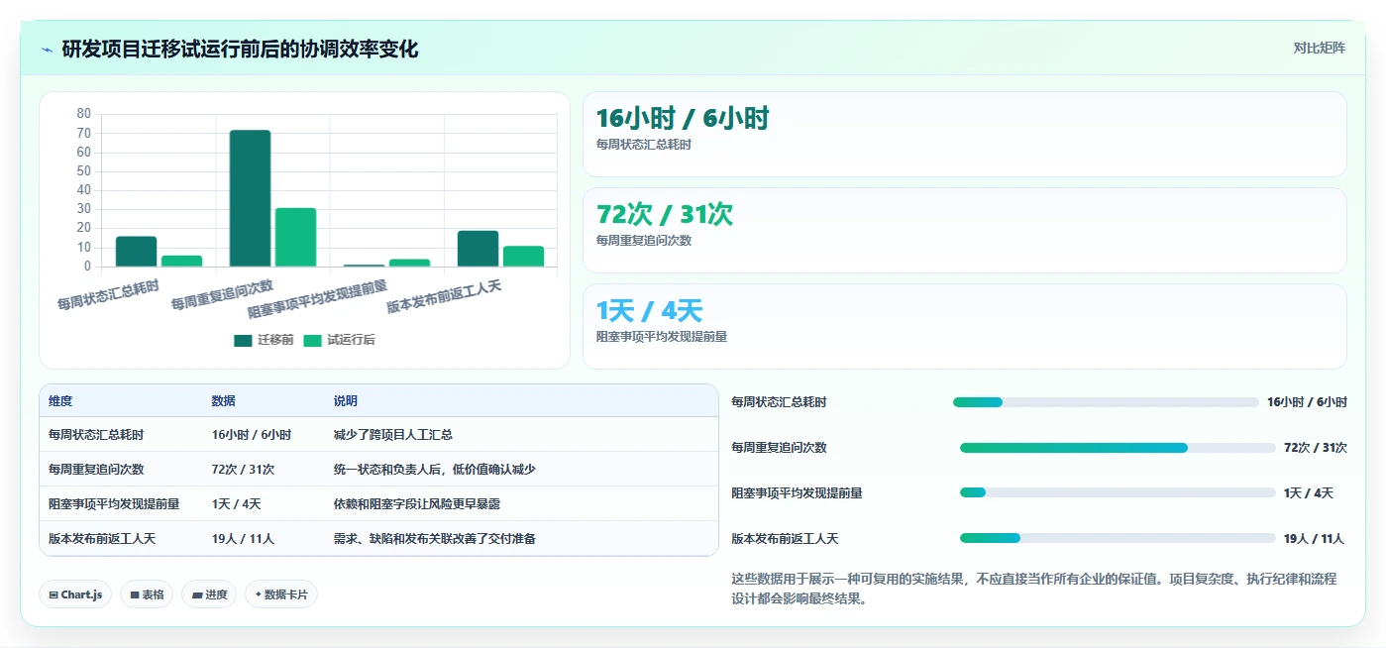Click the 试运行后 bar for 每周重复追问次数
The width and height of the screenshot is (1386, 648).
[295, 237]
